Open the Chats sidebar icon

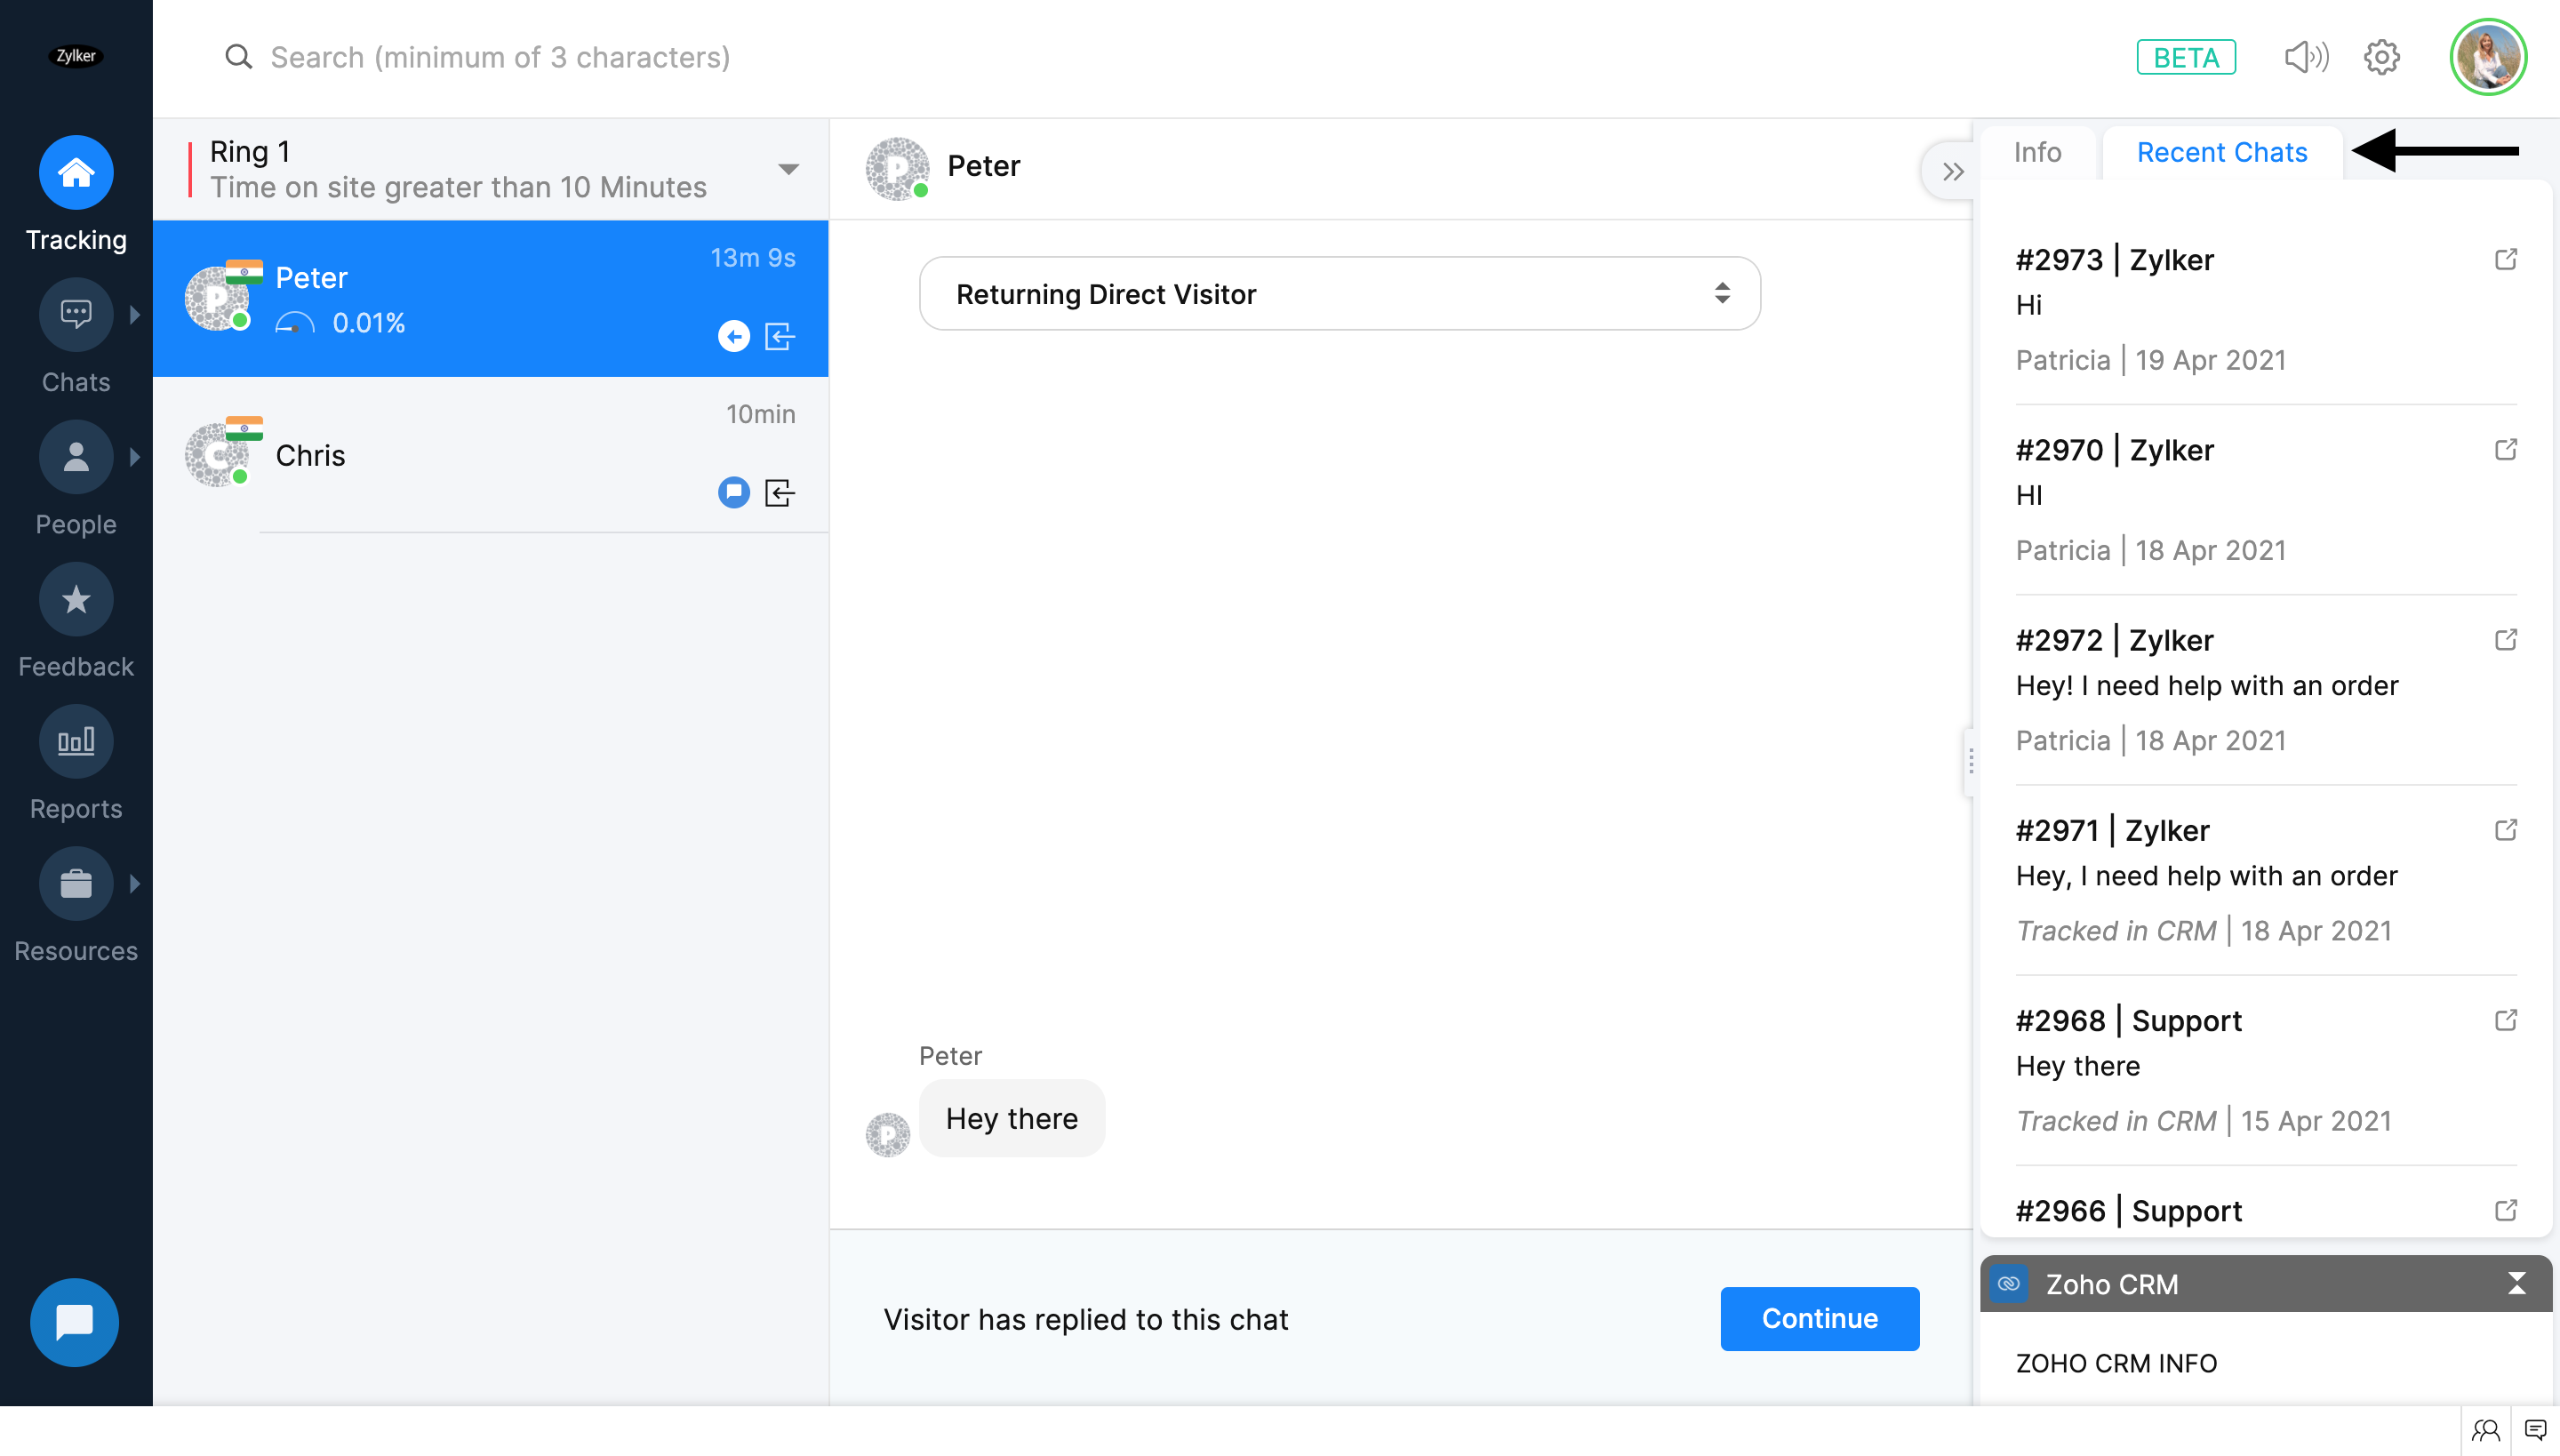pyautogui.click(x=76, y=314)
